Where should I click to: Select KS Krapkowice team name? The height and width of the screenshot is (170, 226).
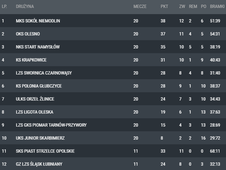[x=31, y=60]
